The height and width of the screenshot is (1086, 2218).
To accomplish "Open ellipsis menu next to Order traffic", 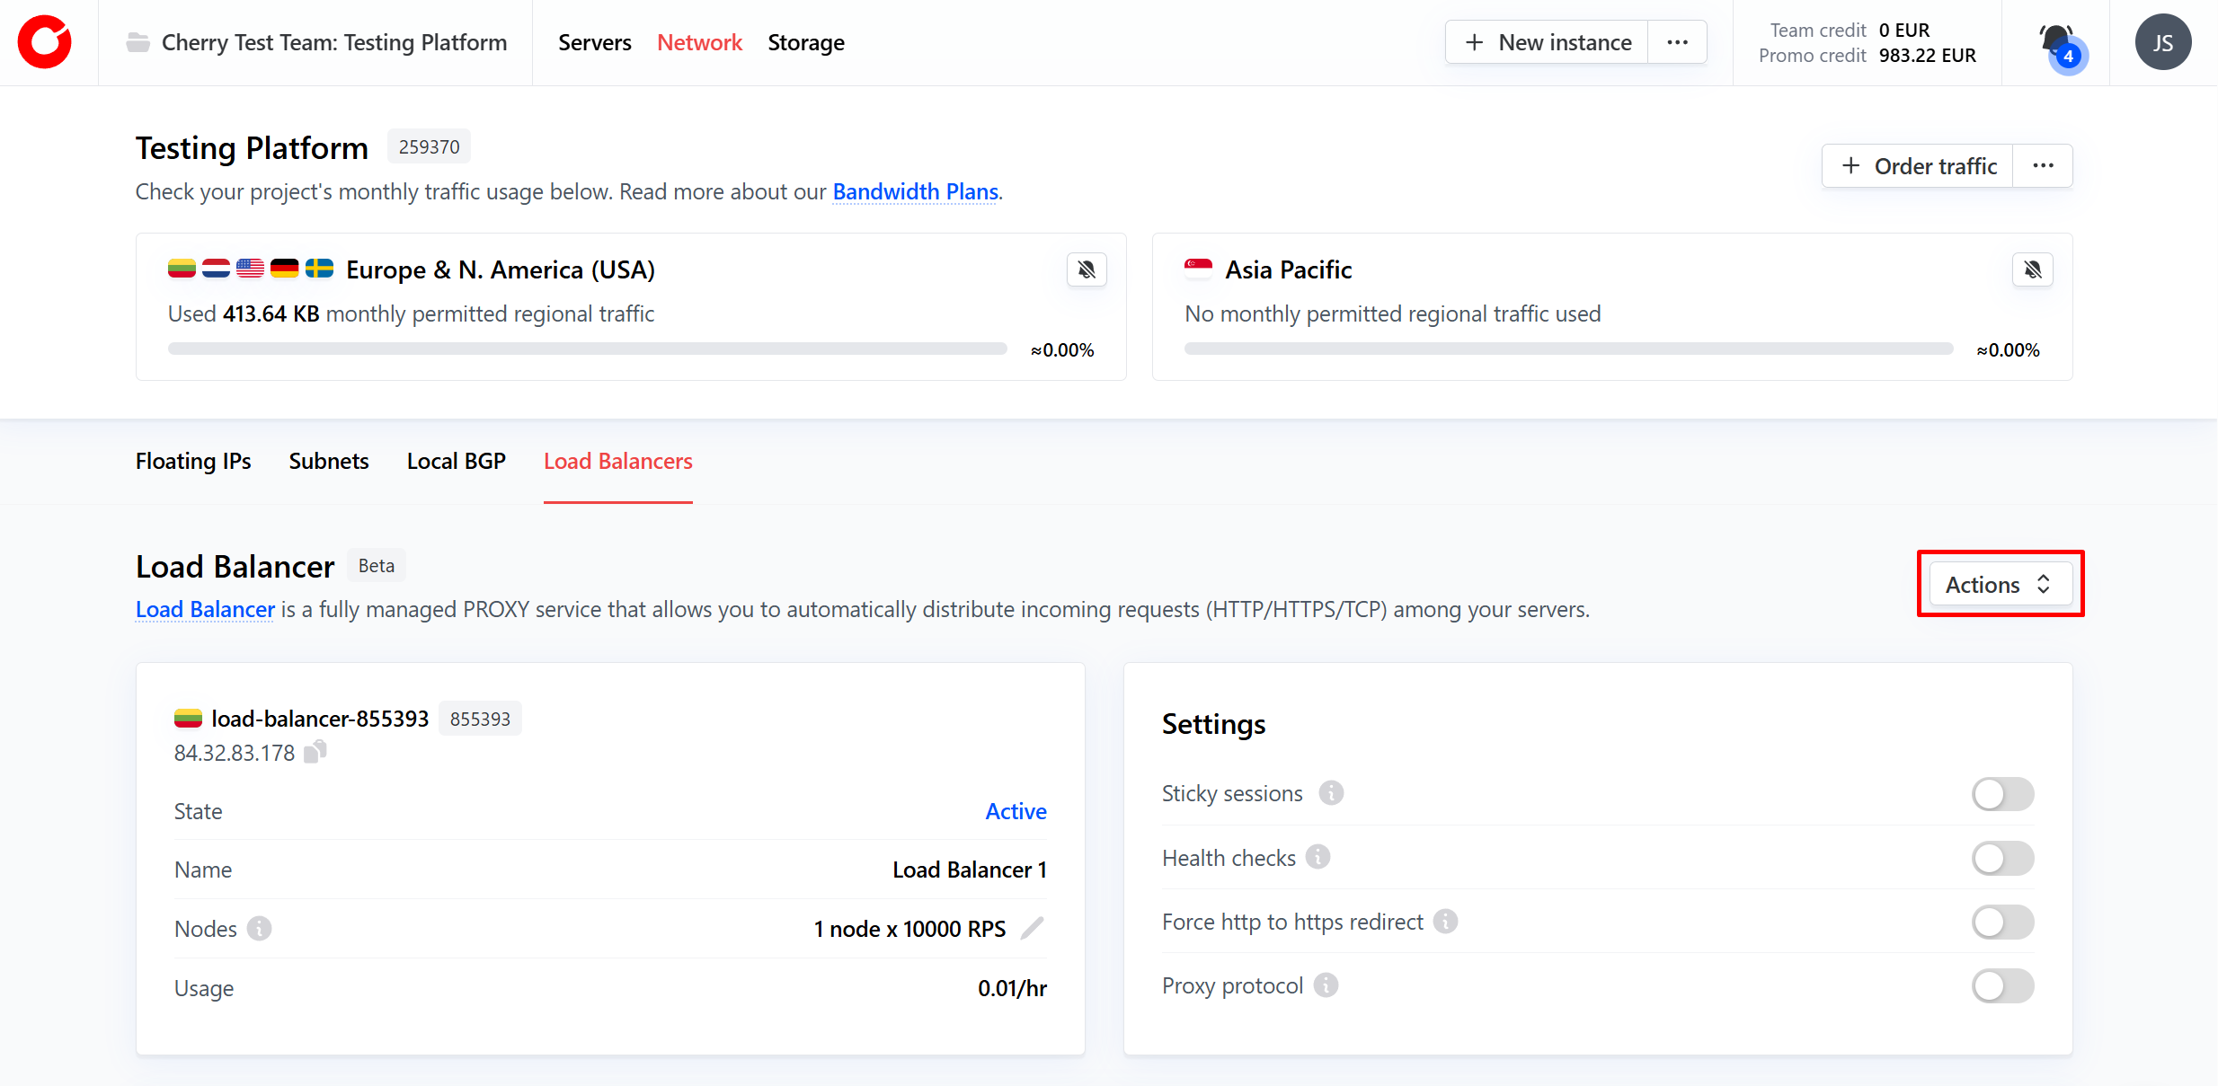I will (2043, 166).
